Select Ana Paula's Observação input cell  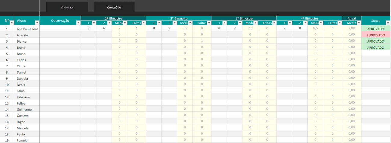pos(60,29)
